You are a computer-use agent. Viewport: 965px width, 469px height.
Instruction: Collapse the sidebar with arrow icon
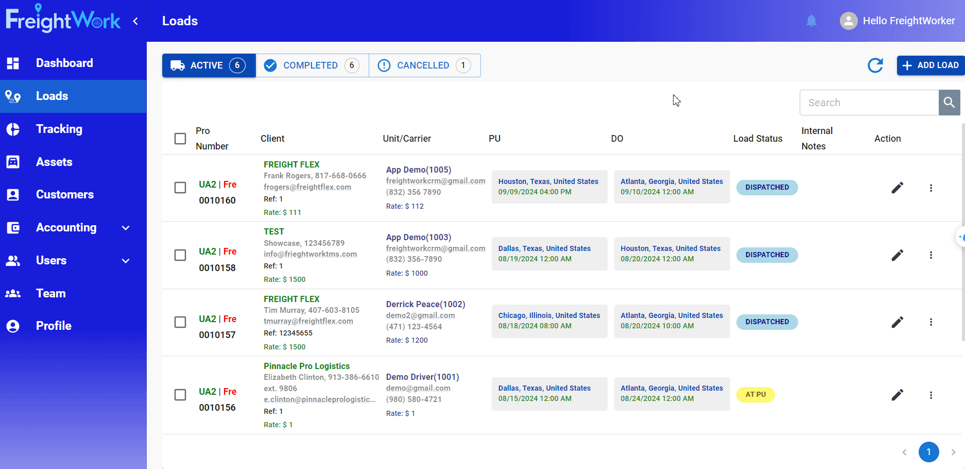(135, 21)
